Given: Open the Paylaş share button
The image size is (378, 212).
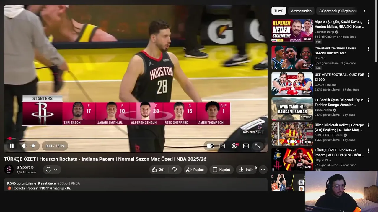Looking at the screenshot, I should point(195,170).
